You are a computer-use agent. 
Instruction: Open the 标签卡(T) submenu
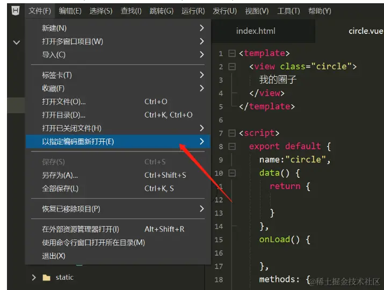[118, 75]
